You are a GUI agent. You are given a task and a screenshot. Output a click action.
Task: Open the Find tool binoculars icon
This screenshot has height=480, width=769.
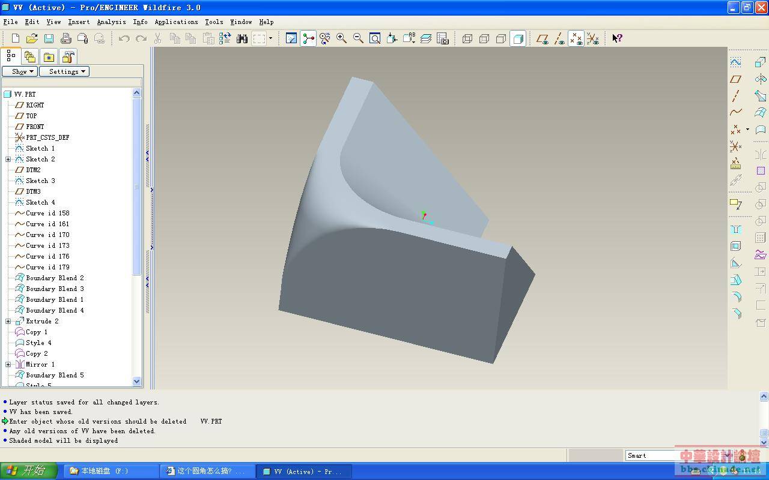pyautogui.click(x=242, y=38)
